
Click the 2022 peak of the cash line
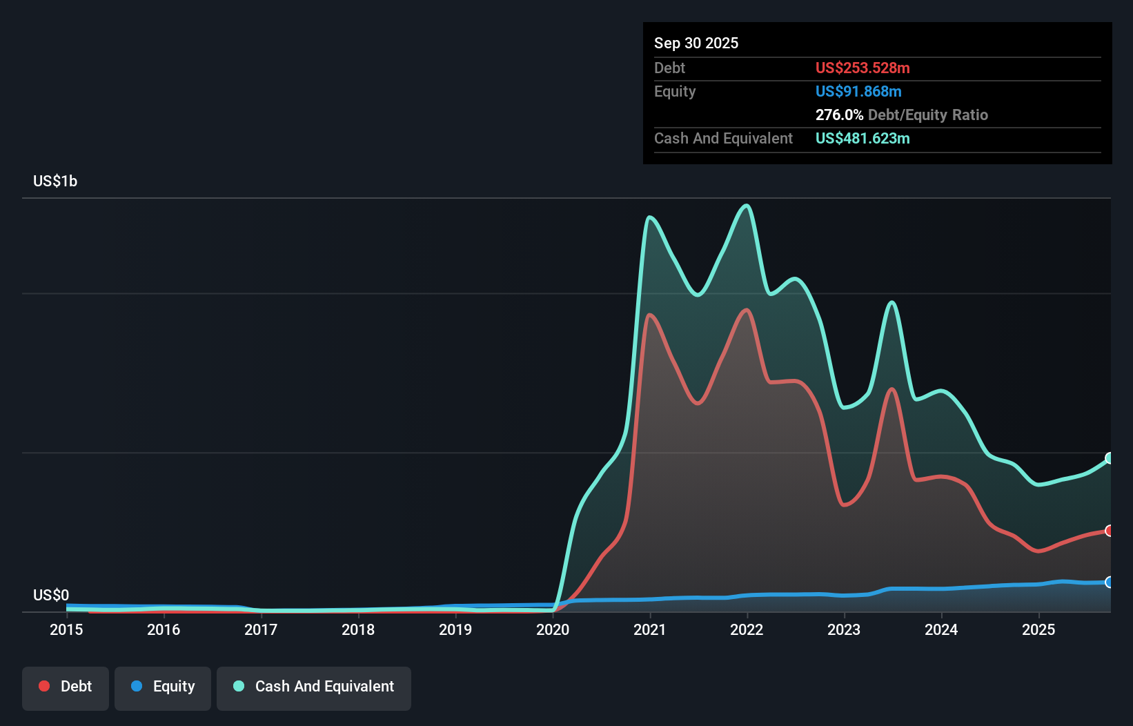746,207
